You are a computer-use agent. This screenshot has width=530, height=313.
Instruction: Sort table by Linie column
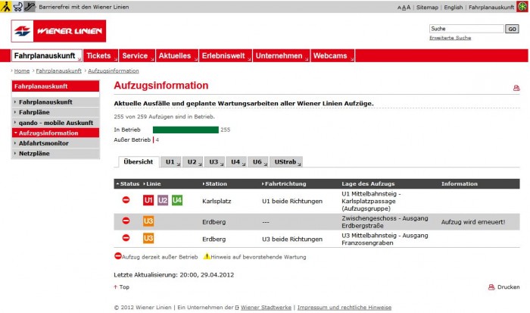(x=152, y=183)
